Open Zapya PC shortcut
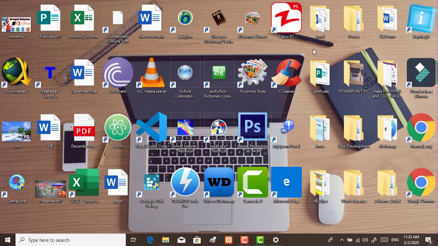 pyautogui.click(x=286, y=18)
